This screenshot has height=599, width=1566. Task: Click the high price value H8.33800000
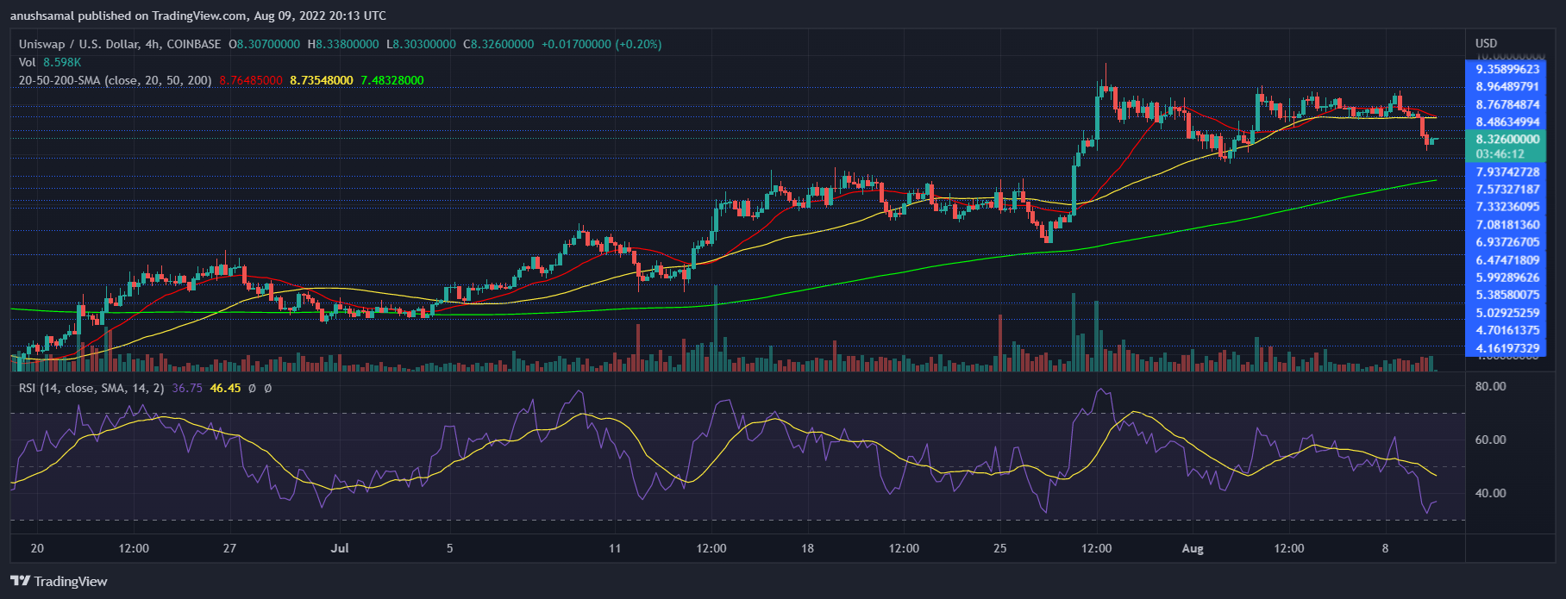click(343, 44)
